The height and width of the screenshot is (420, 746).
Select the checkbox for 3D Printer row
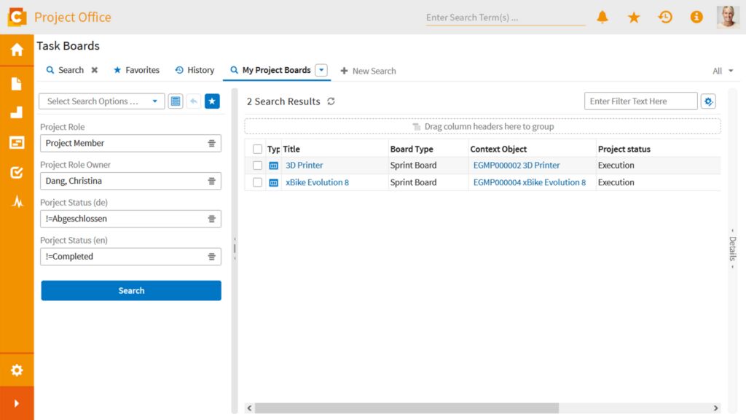tap(256, 165)
